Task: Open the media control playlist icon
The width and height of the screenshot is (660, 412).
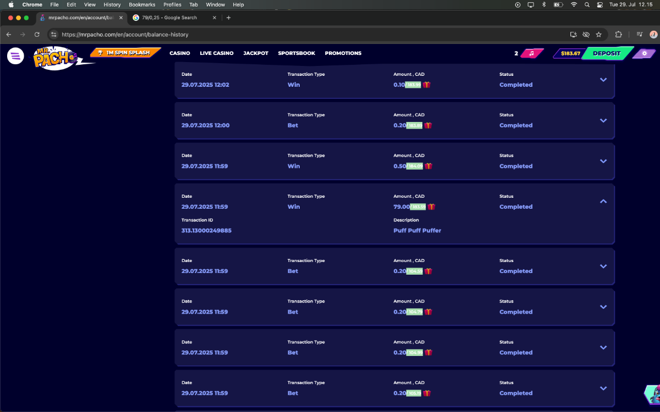Action: coord(640,34)
